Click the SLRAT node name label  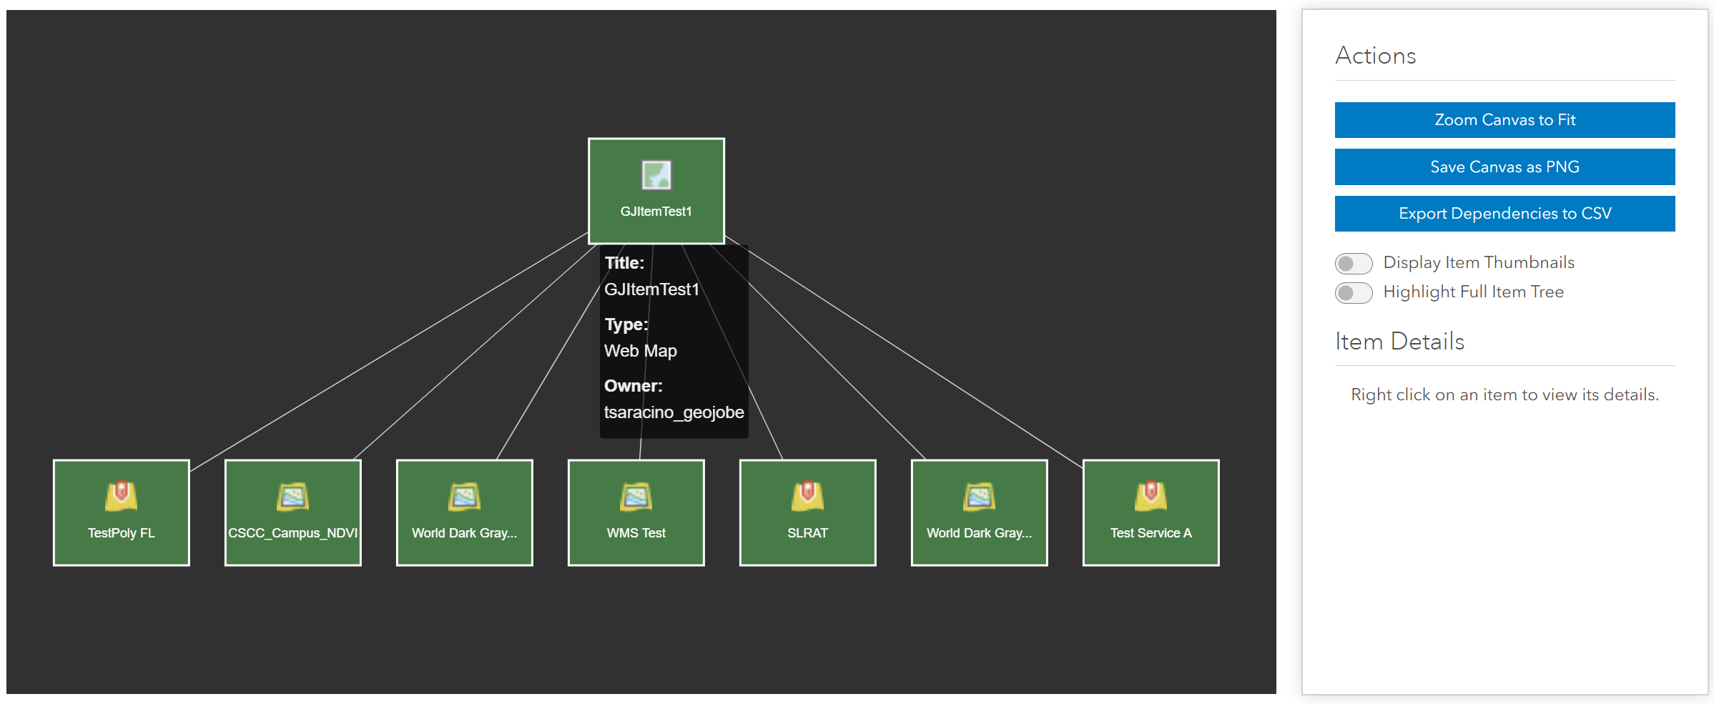807,533
